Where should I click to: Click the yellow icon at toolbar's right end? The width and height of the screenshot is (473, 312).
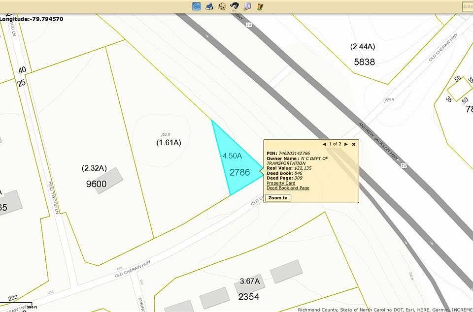pyautogui.click(x=260, y=6)
